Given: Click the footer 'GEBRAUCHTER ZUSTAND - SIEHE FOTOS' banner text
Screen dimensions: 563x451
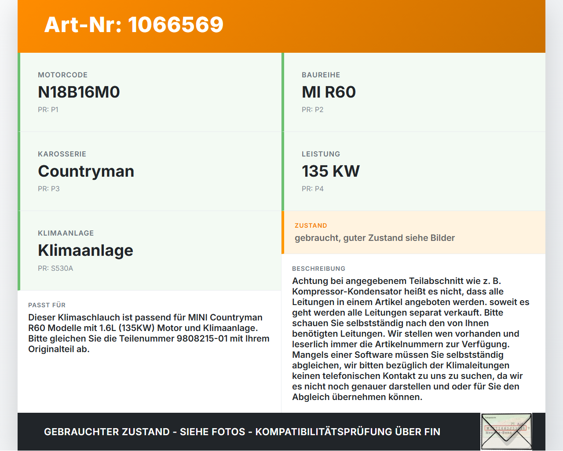Looking at the screenshot, I should (x=242, y=432).
